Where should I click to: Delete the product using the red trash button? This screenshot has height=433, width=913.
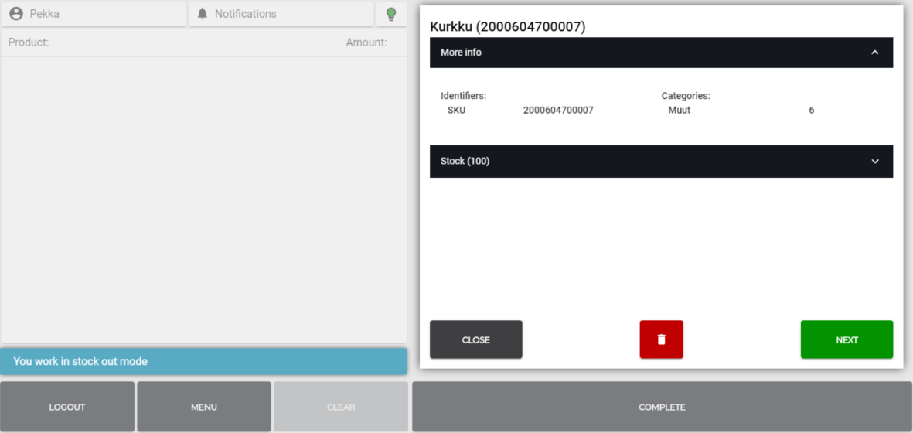(x=661, y=339)
